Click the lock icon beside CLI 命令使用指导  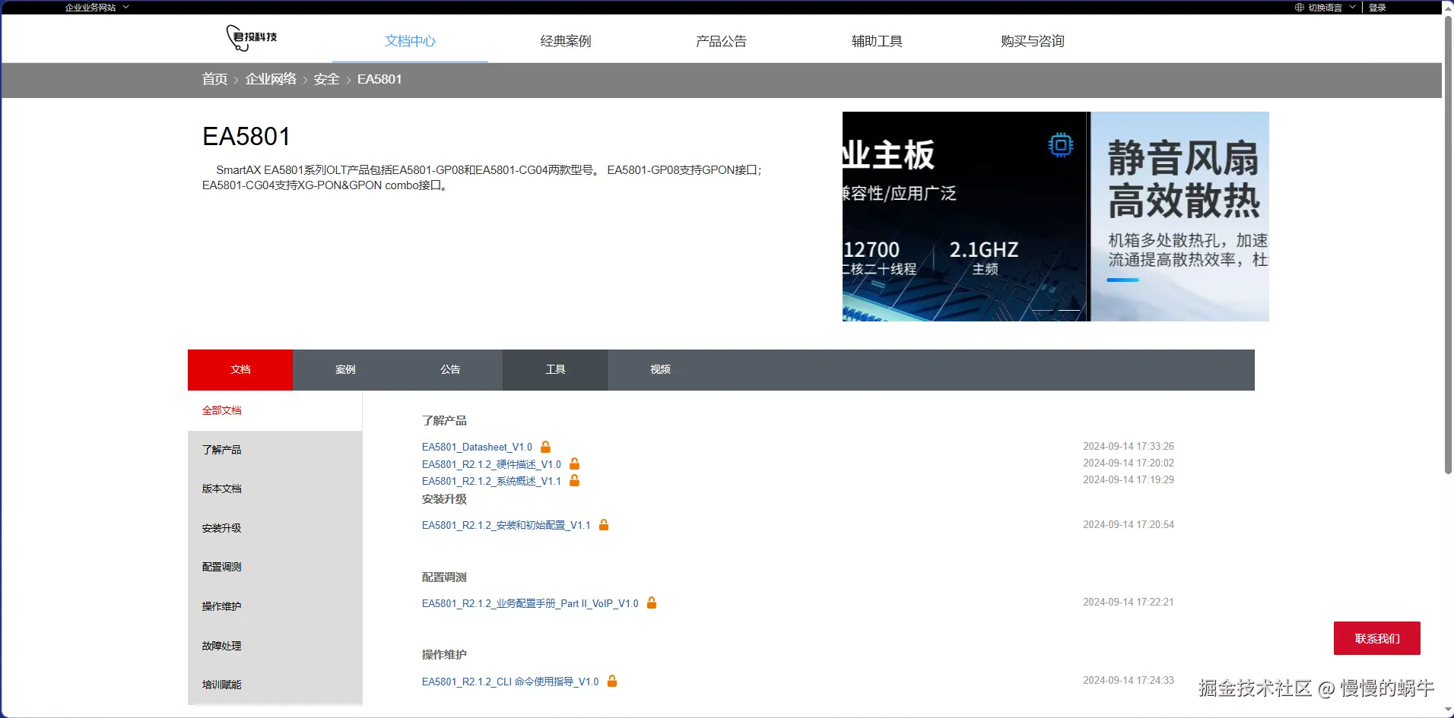pyautogui.click(x=612, y=681)
